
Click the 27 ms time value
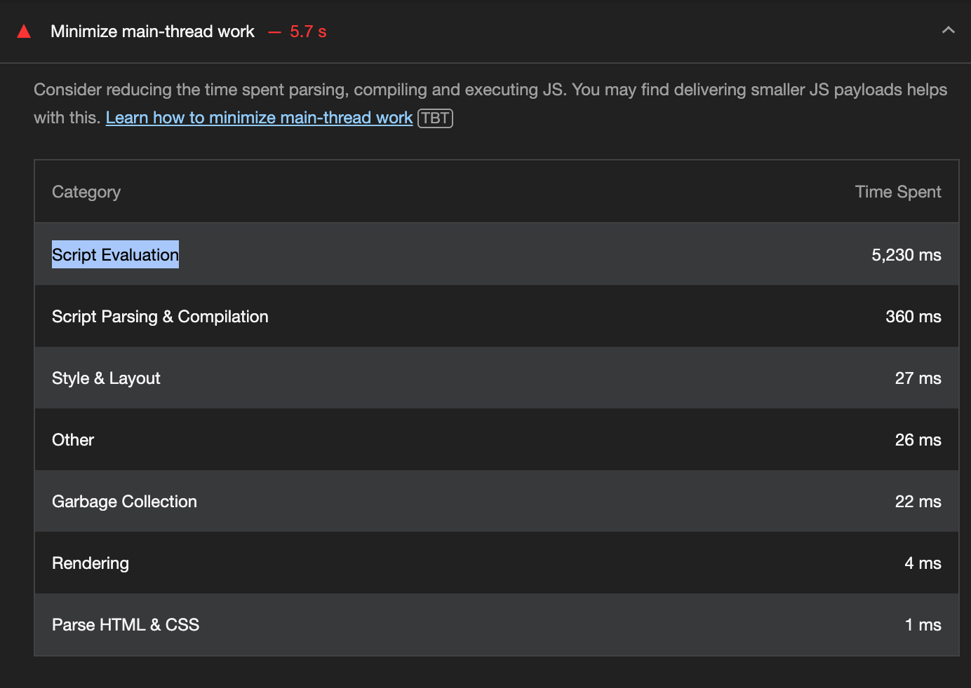[x=918, y=378]
